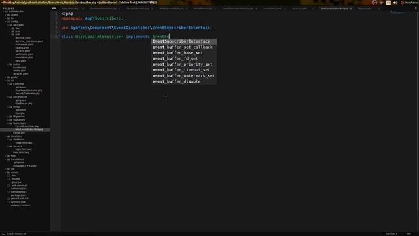Click the tab scroll arrows beside the first tab
The width and height of the screenshot is (419, 236).
tap(54, 9)
